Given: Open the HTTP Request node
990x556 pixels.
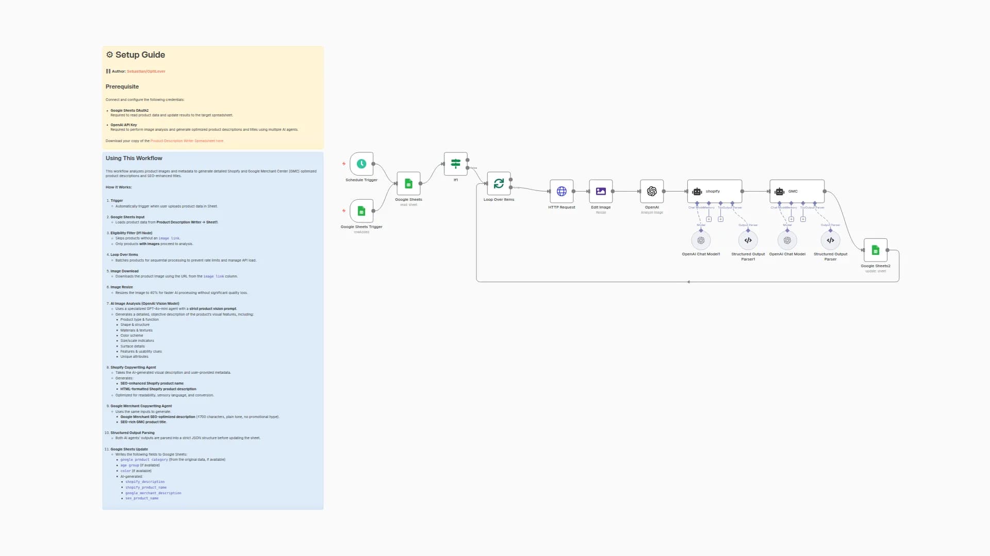Looking at the screenshot, I should (561, 191).
